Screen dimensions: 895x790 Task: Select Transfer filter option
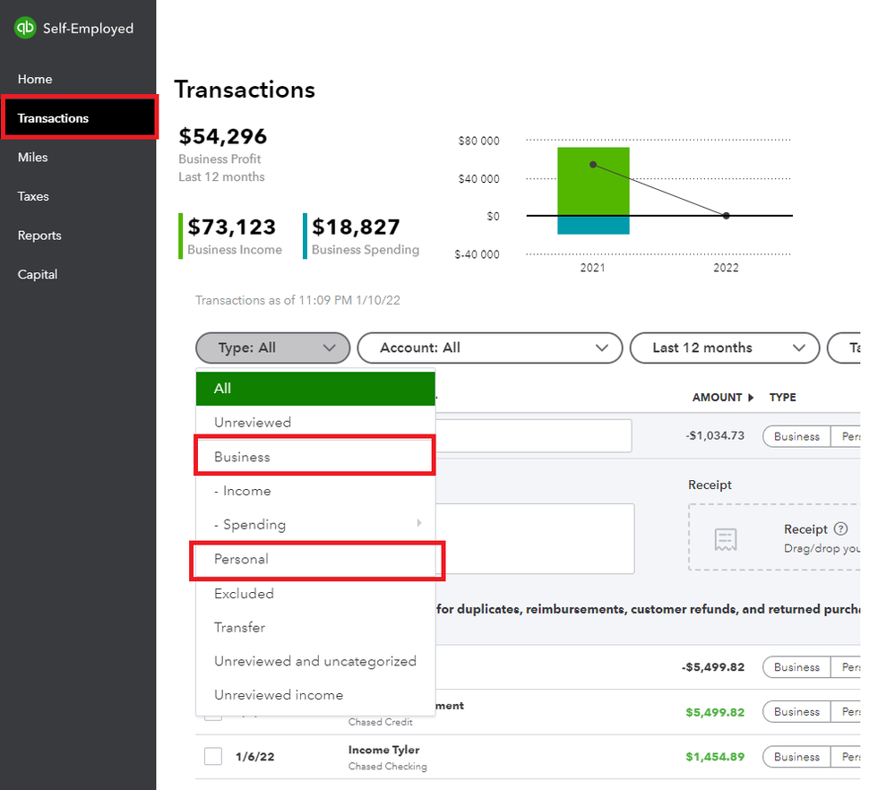coord(315,627)
